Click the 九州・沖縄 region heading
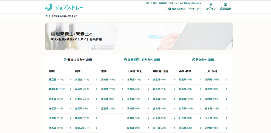The image size is (271, 133). (x=211, y=71)
